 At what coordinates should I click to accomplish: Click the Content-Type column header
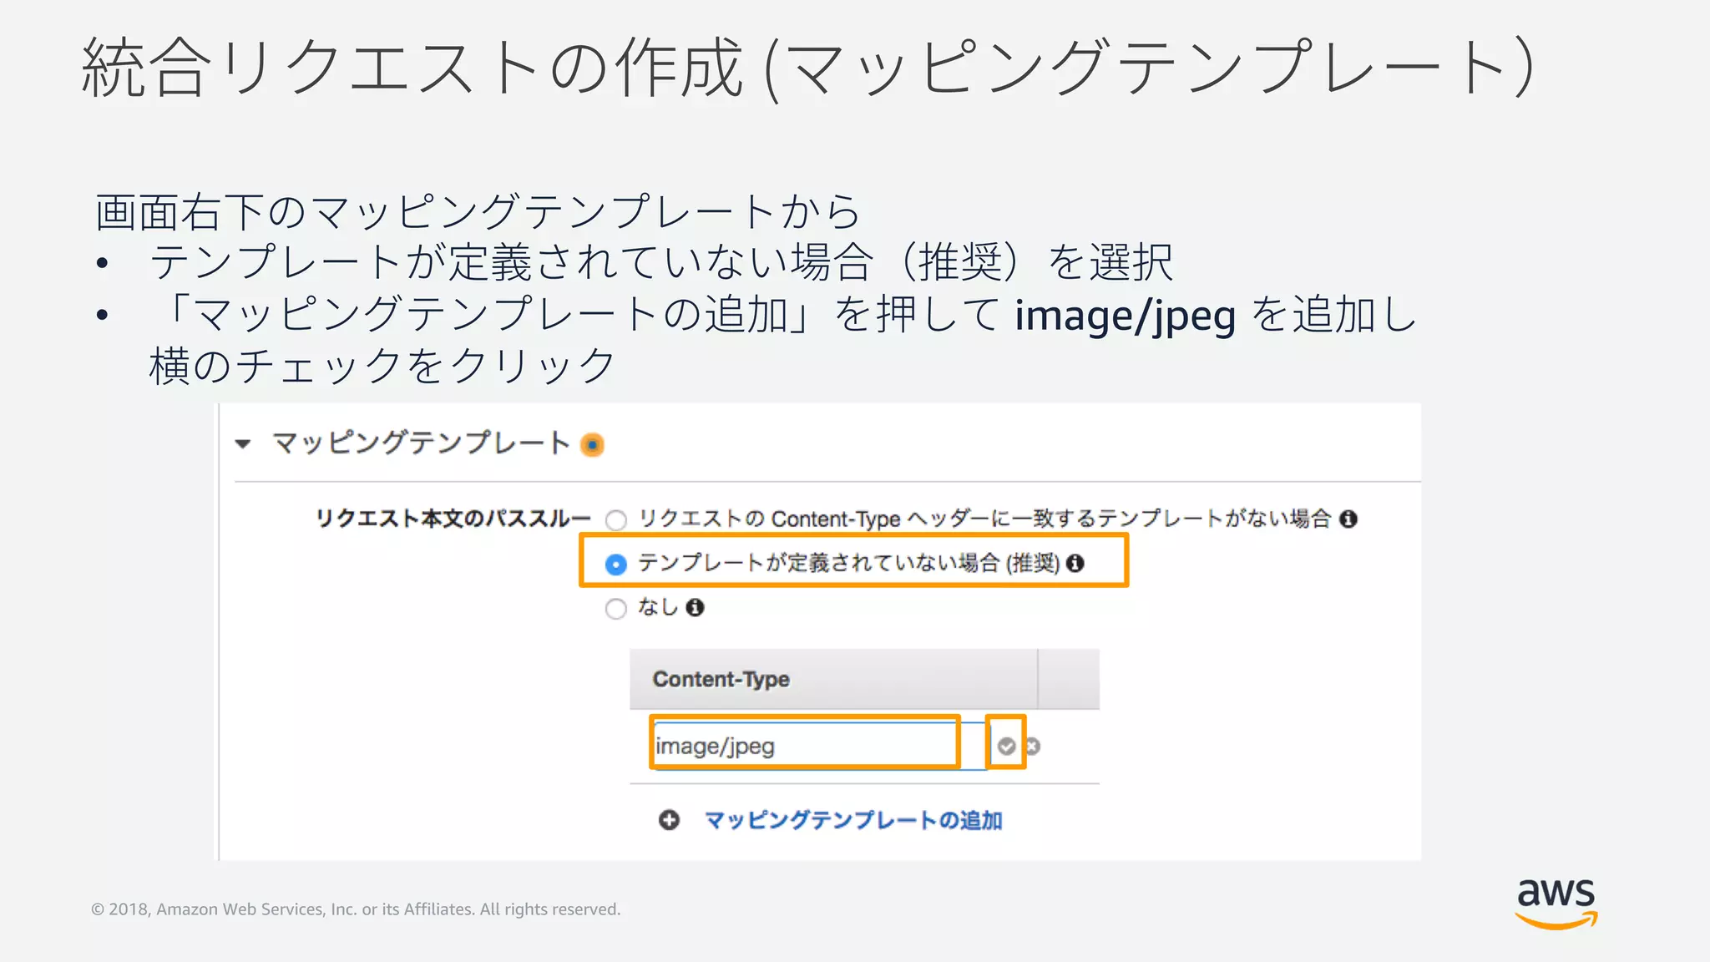pos(721,680)
